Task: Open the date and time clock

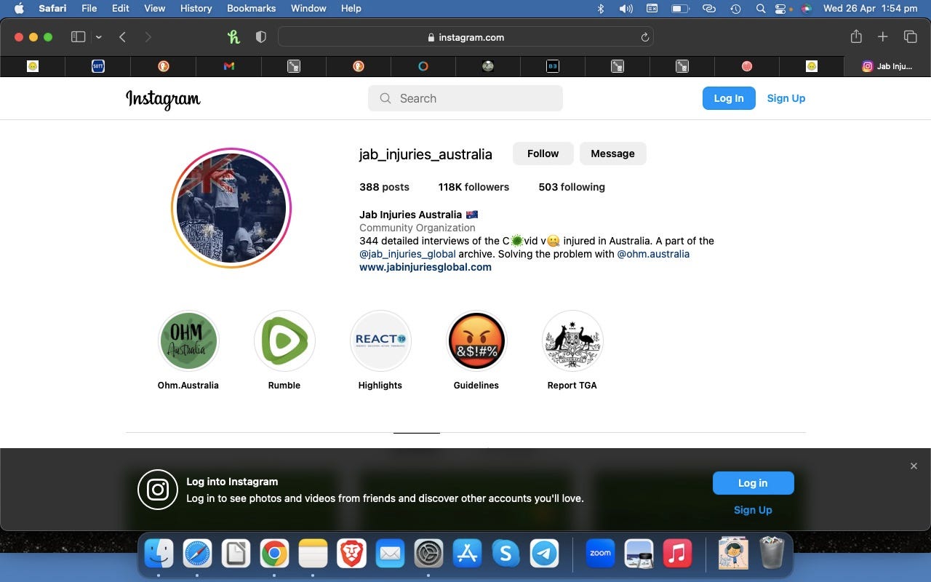Action: (x=870, y=8)
